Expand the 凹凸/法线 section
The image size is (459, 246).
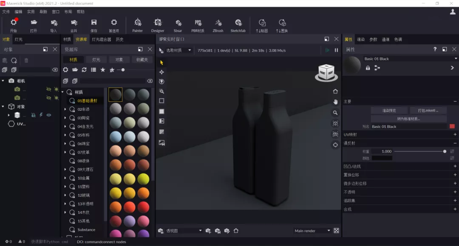tap(455, 166)
